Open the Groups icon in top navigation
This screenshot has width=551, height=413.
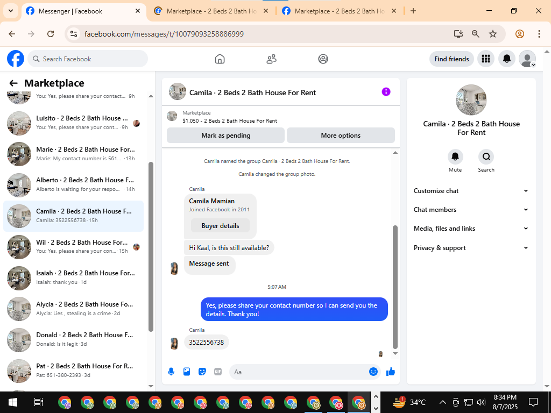pyautogui.click(x=323, y=59)
